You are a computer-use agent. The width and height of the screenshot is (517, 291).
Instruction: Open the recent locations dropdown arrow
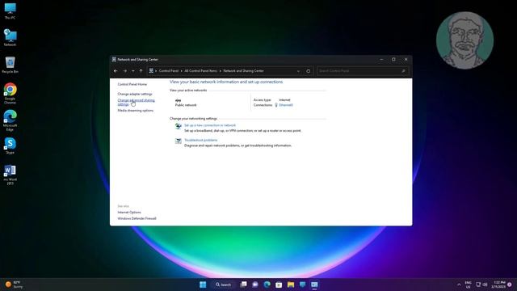[133, 71]
